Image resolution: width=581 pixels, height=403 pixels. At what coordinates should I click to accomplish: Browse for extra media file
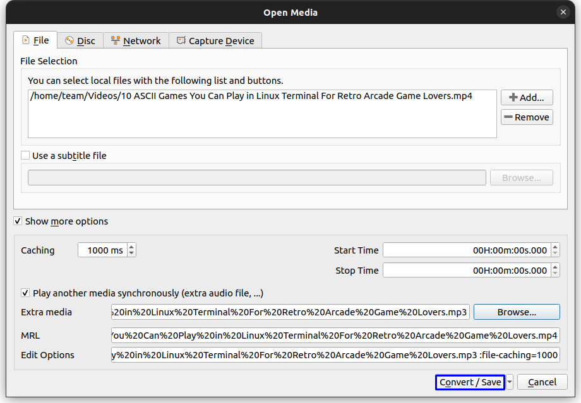pyautogui.click(x=516, y=312)
